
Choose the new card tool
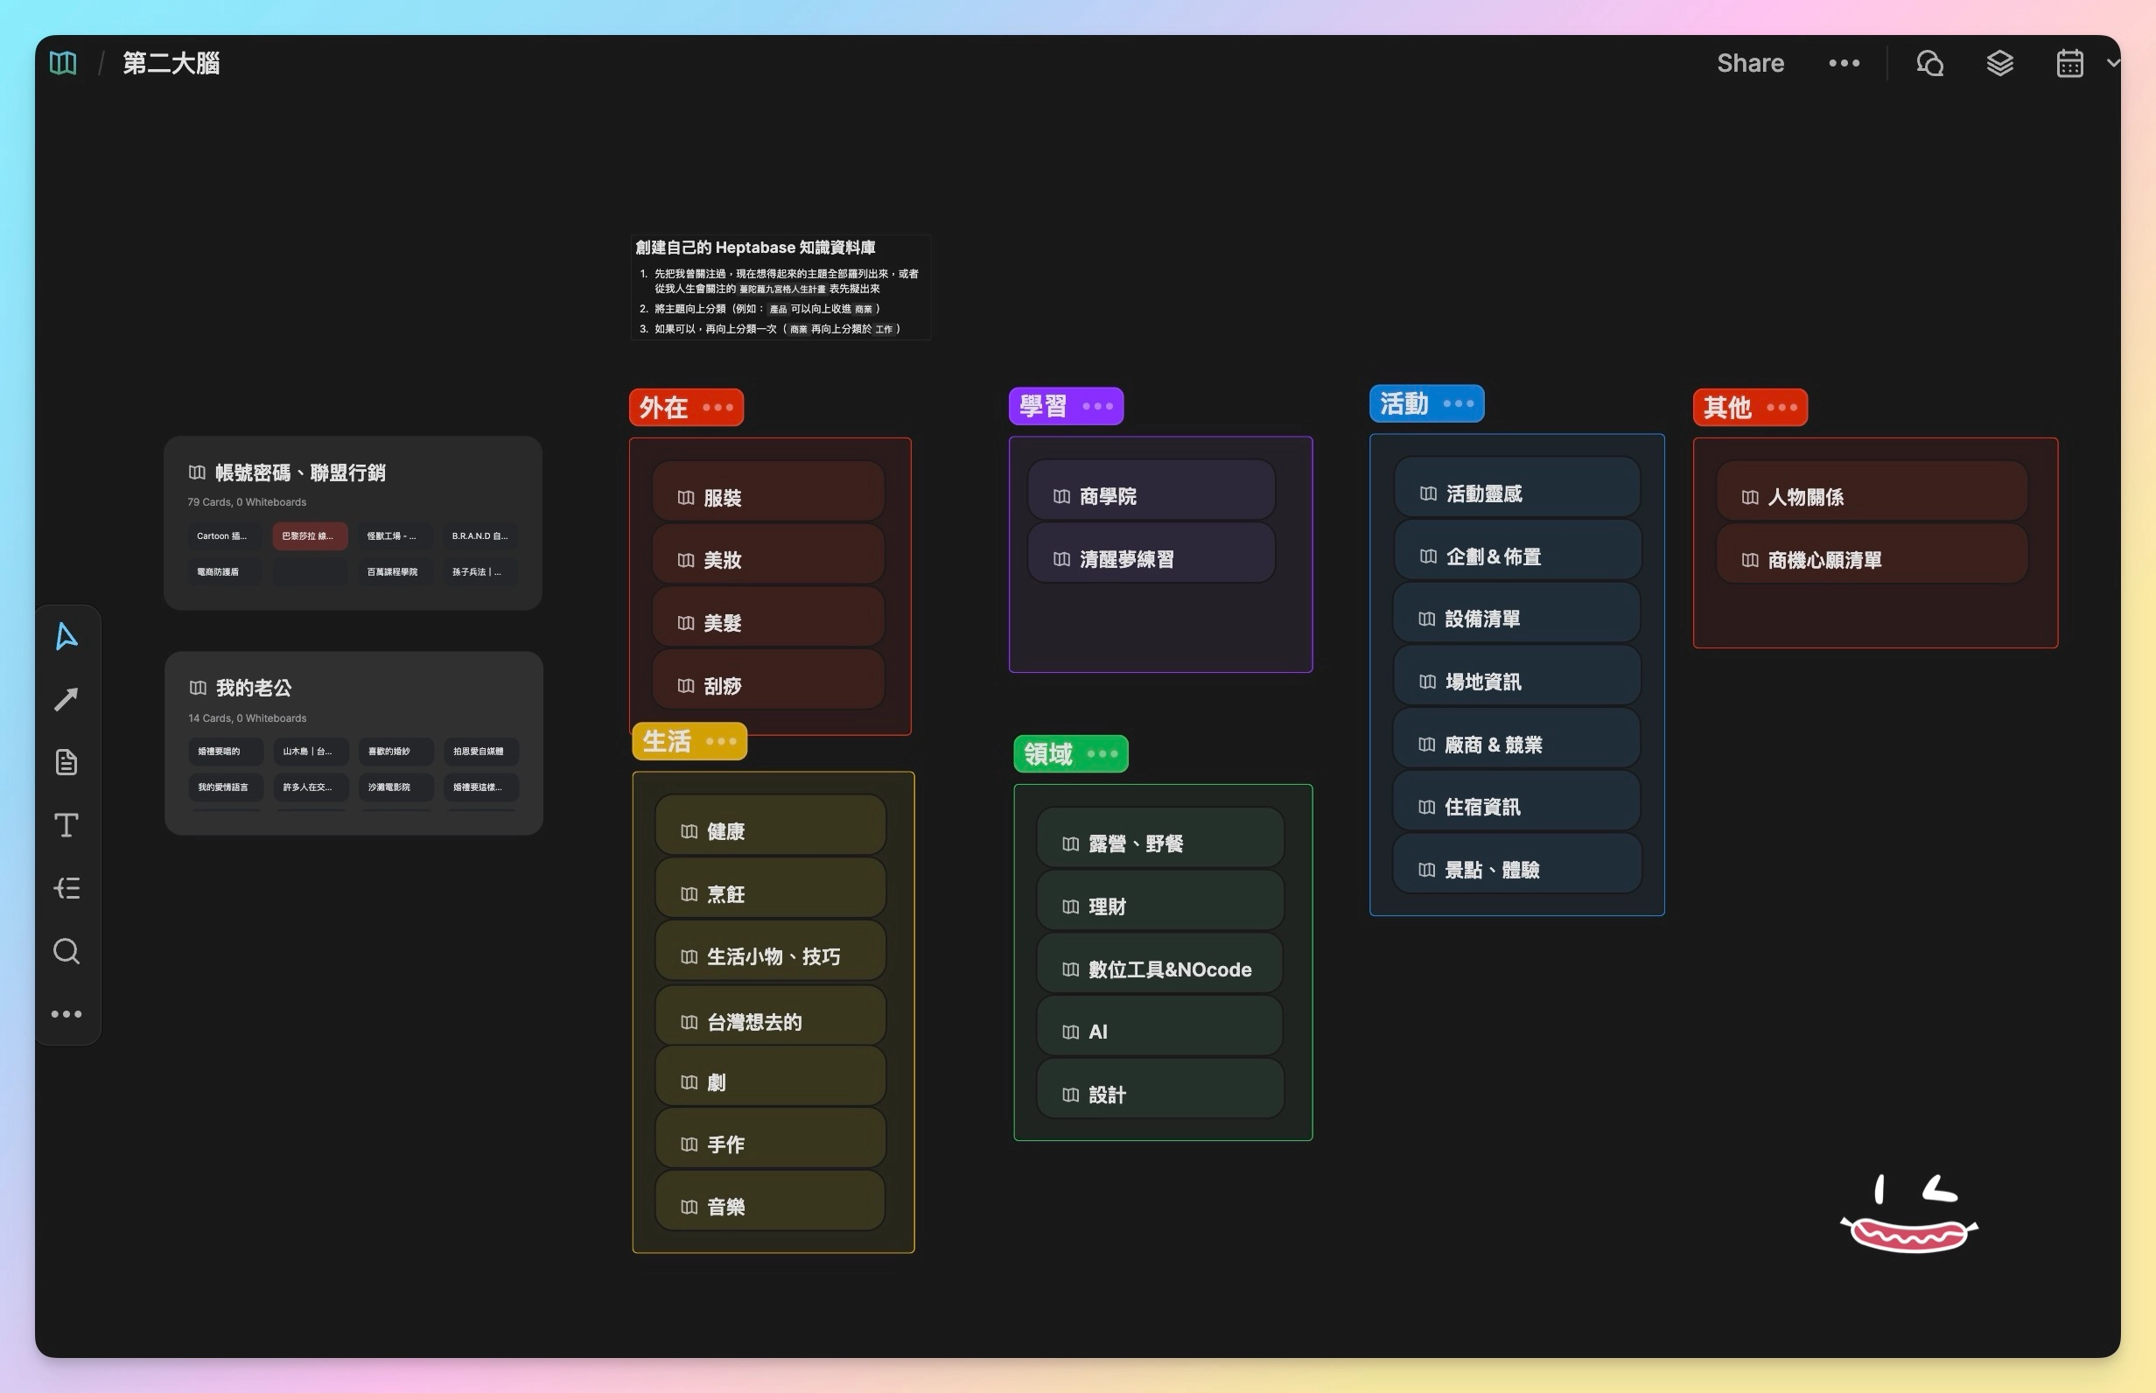point(66,761)
